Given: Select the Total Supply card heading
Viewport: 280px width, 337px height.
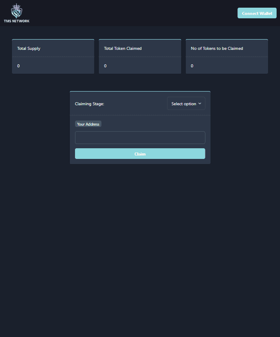Looking at the screenshot, I should point(29,49).
